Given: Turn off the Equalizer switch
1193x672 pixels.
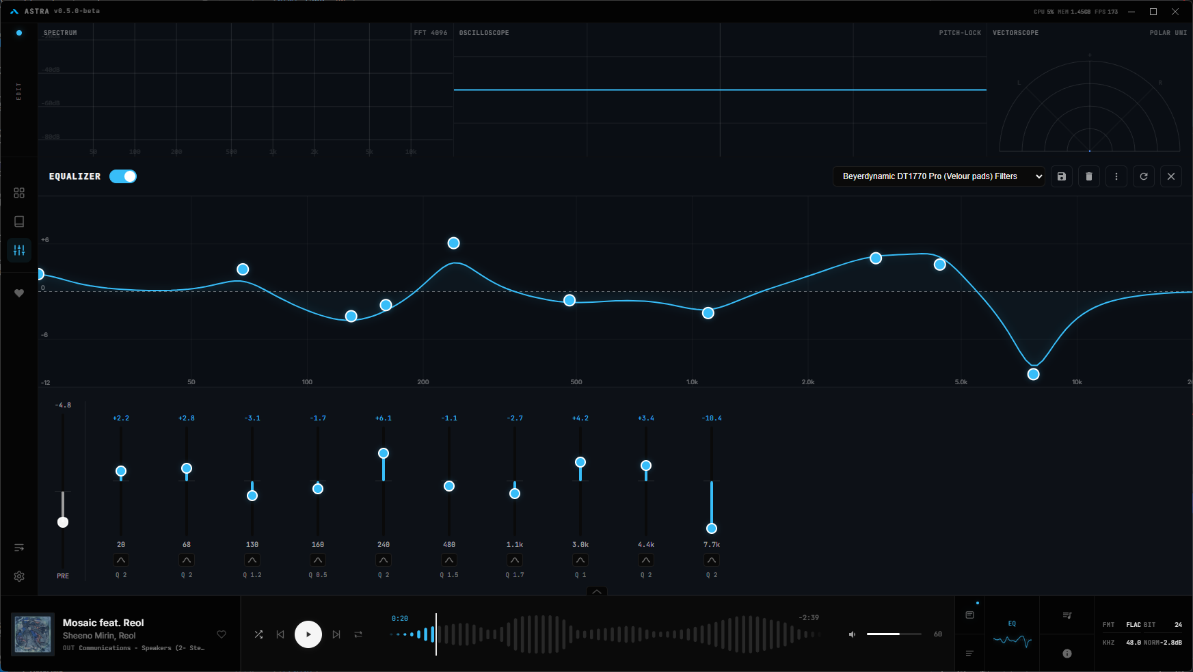Looking at the screenshot, I should [123, 176].
